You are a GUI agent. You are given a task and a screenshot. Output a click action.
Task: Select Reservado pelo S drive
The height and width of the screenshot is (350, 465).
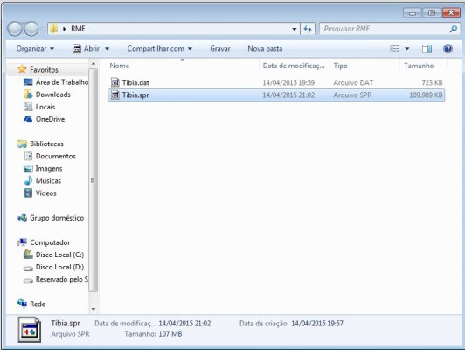(x=62, y=279)
